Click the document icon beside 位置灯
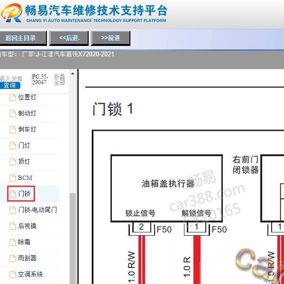284x284 pixels. [x=12, y=98]
